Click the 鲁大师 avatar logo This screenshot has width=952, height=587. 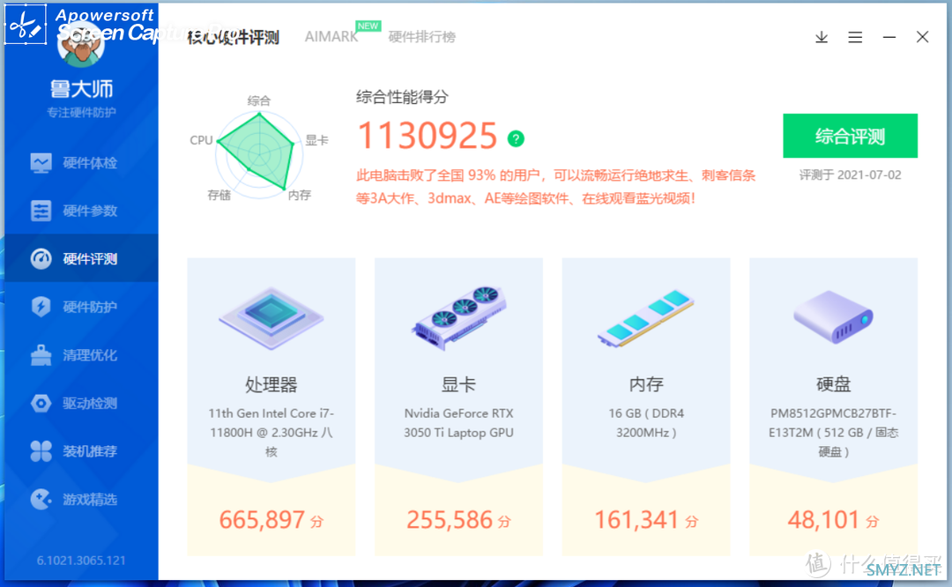[81, 44]
